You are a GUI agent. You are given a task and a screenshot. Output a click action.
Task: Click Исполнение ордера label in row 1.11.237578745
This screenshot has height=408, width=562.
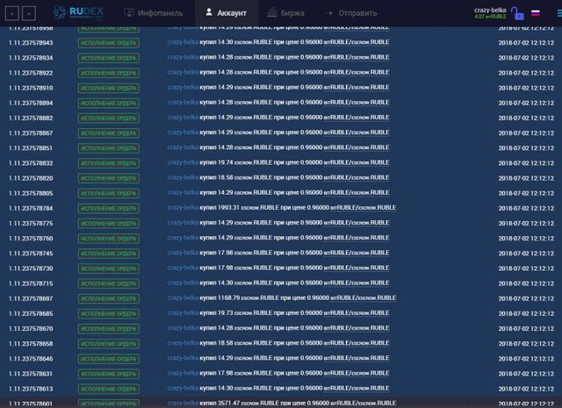click(109, 254)
